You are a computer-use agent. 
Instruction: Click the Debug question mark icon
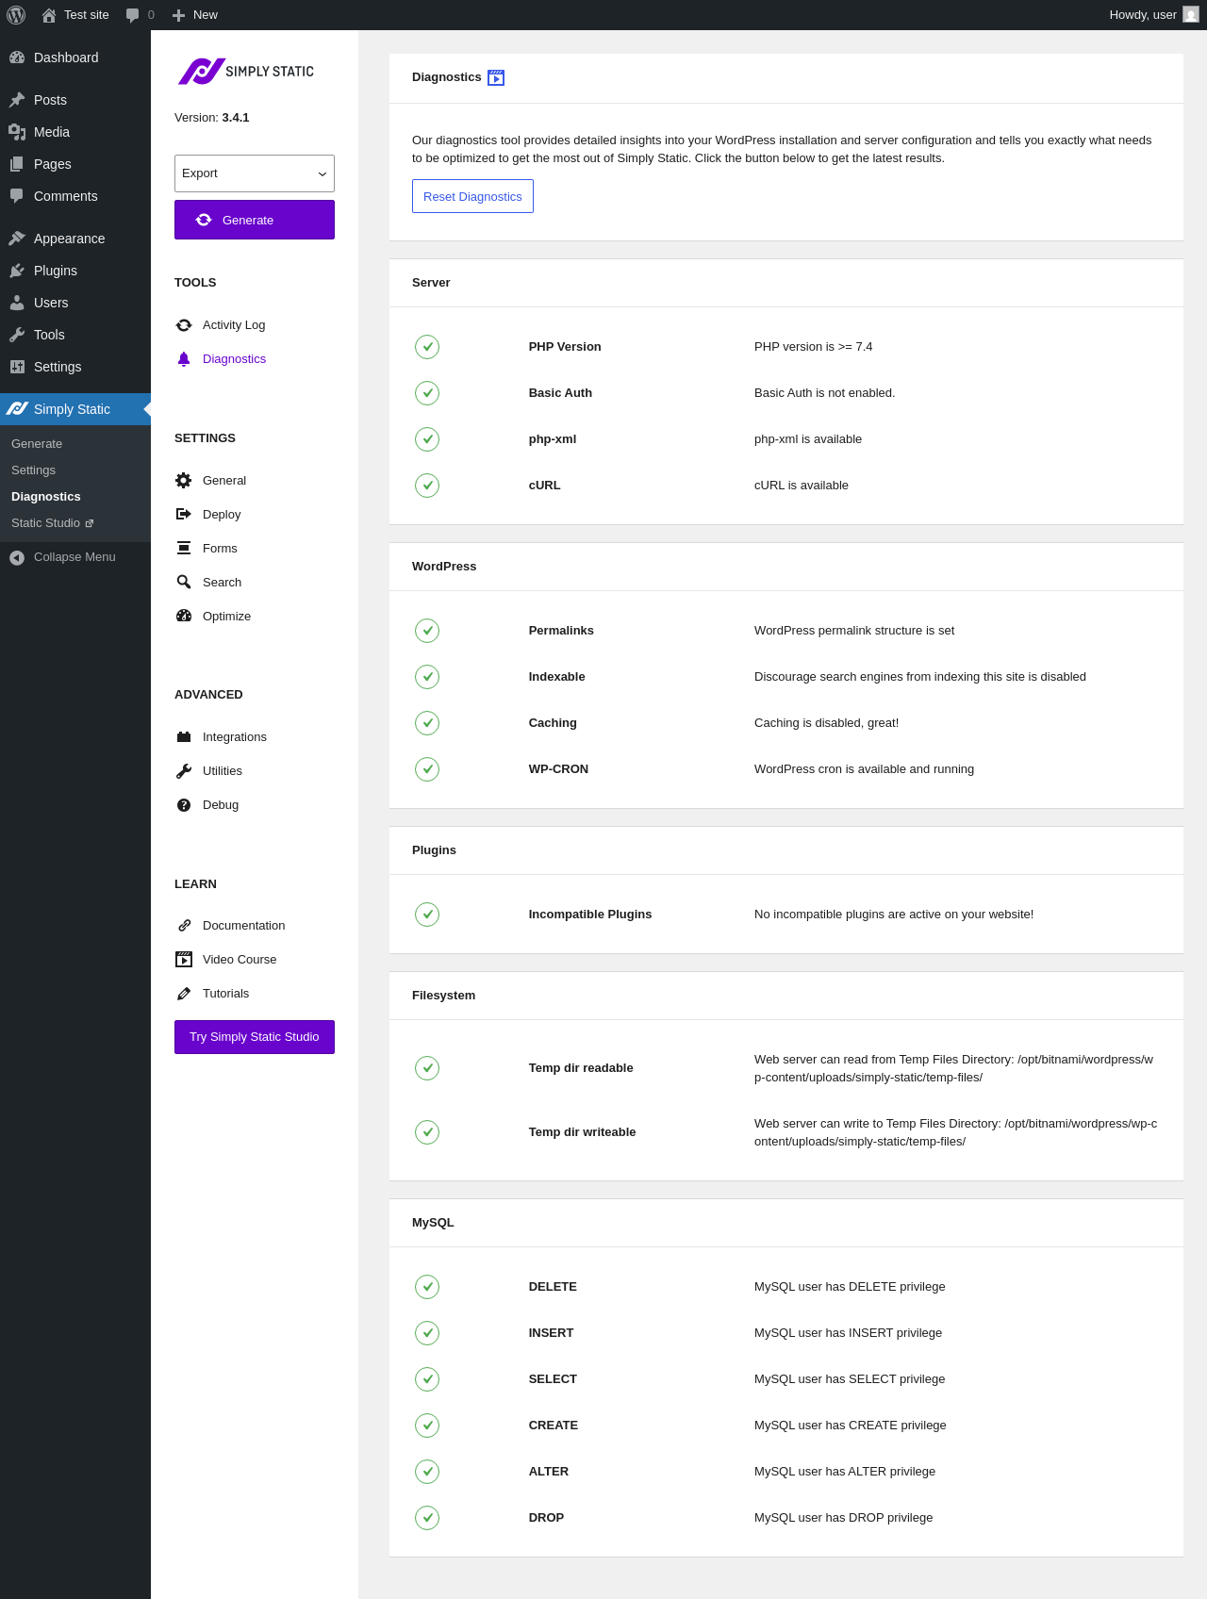[x=184, y=805]
